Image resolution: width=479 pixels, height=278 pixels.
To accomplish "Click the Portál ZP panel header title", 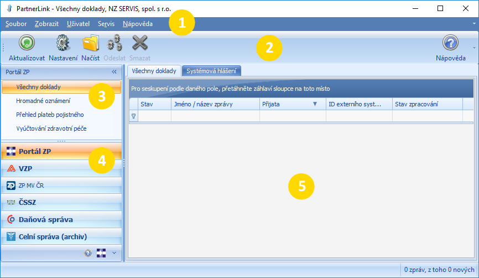I will (x=17, y=72).
